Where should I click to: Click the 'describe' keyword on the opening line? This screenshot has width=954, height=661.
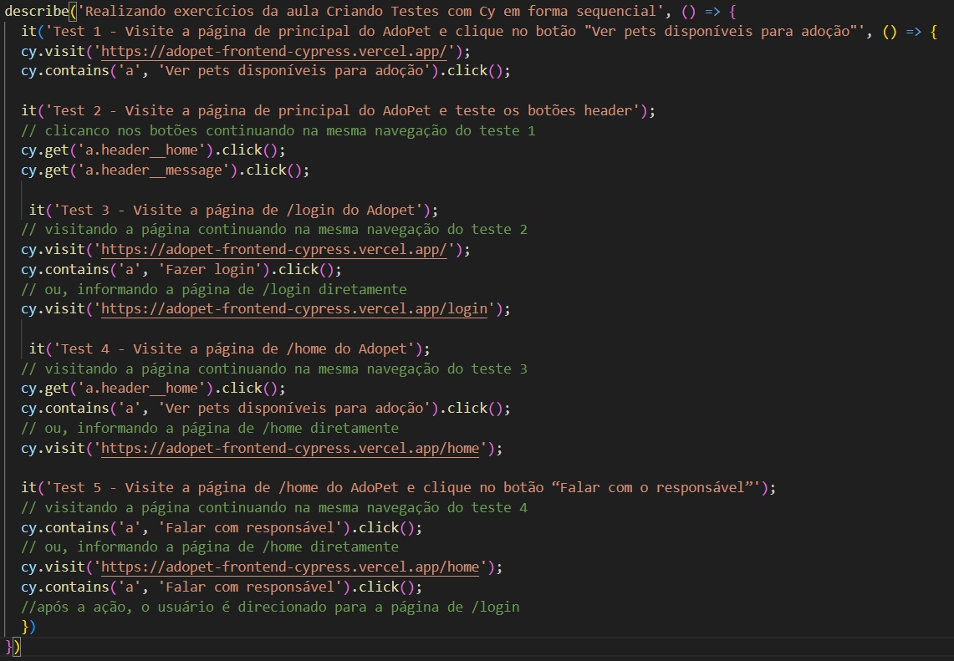37,12
